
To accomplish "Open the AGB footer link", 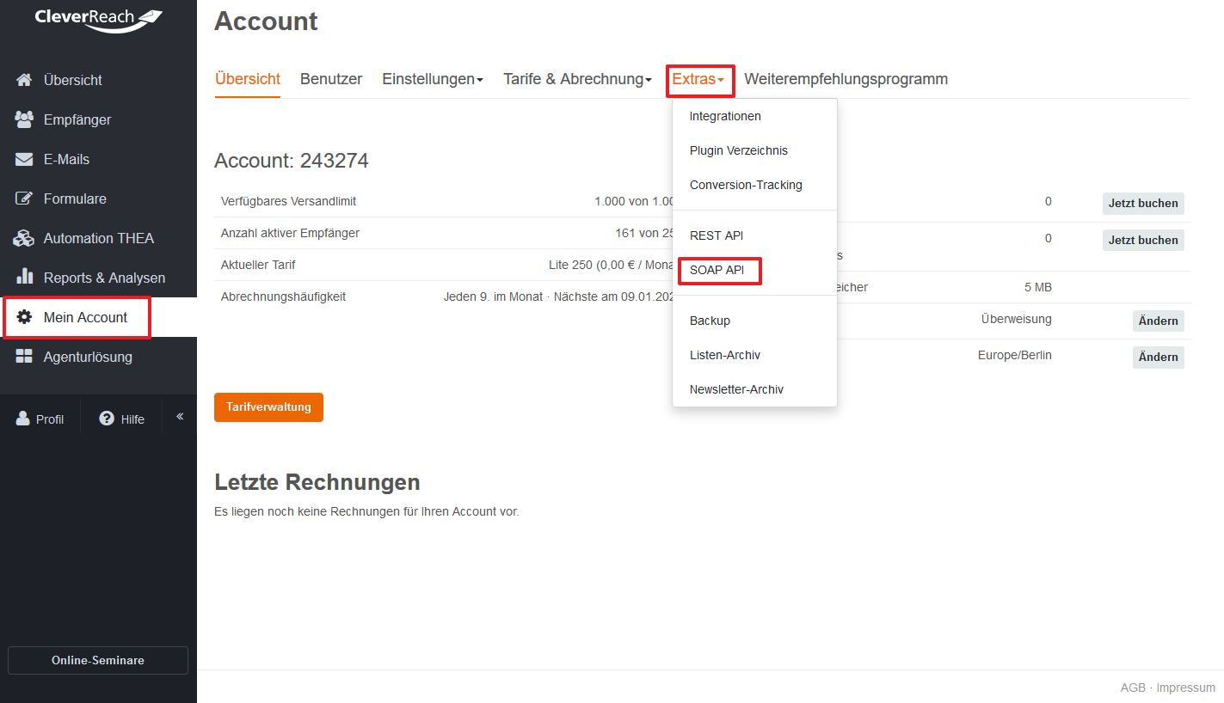I will [x=1133, y=688].
